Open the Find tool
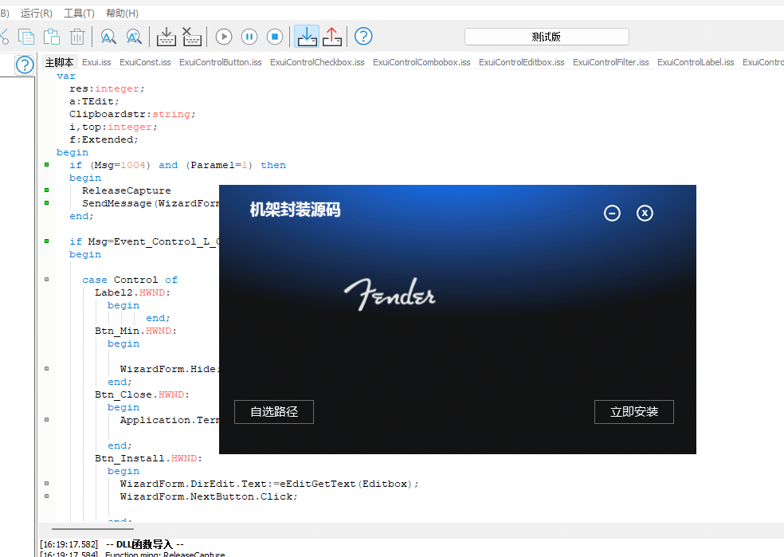Image resolution: width=784 pixels, height=557 pixels. point(107,37)
